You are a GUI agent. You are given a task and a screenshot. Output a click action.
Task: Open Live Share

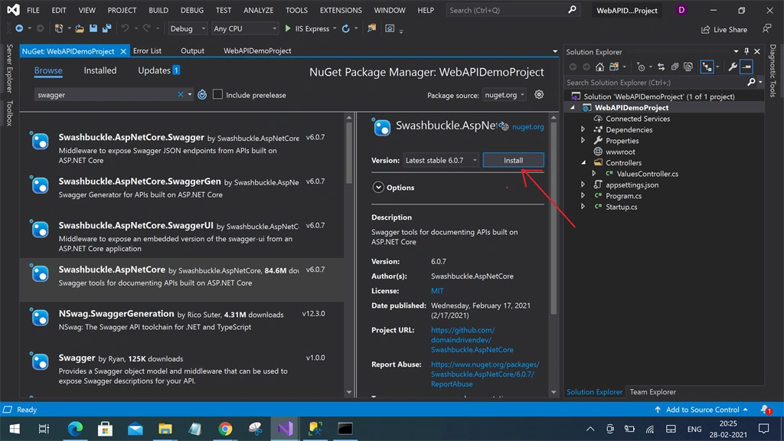(724, 30)
